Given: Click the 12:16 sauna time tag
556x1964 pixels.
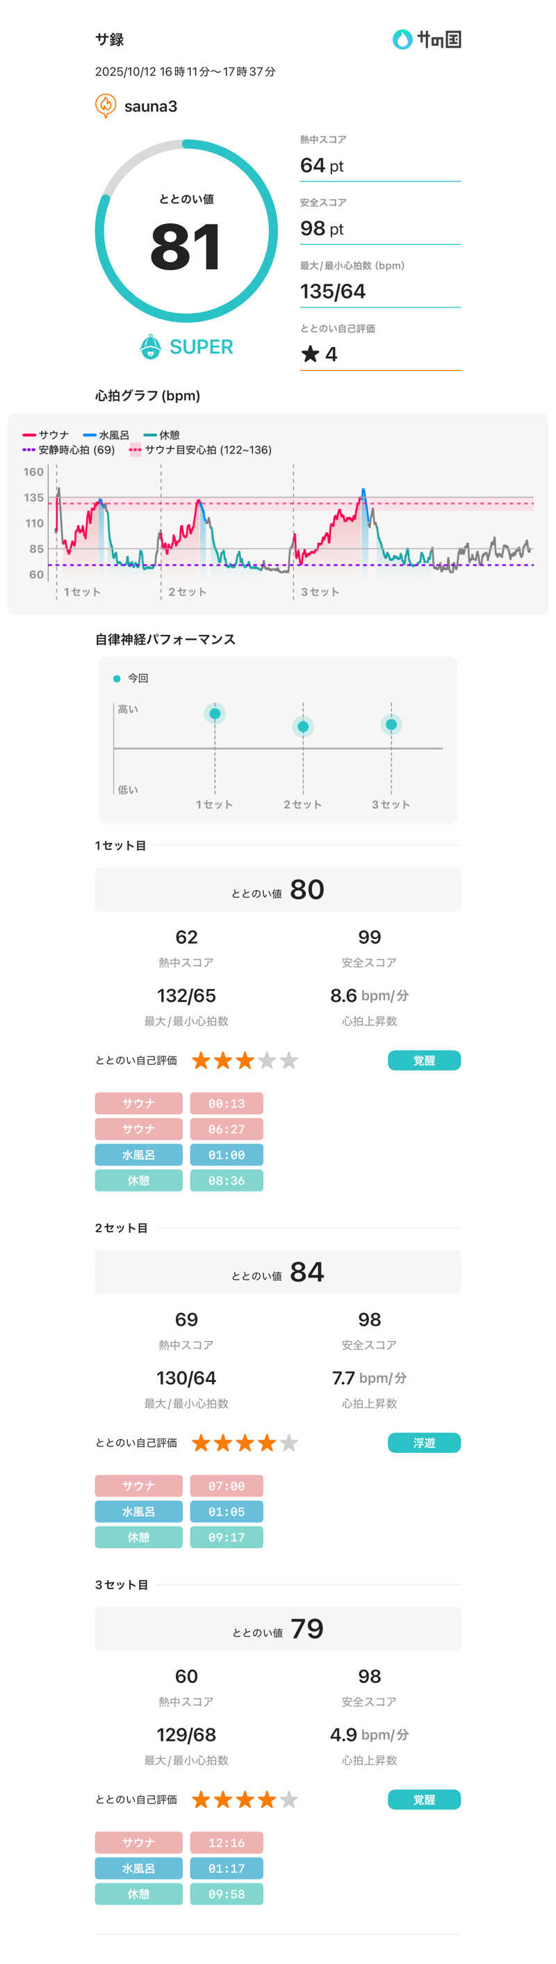Looking at the screenshot, I should tap(226, 1843).
